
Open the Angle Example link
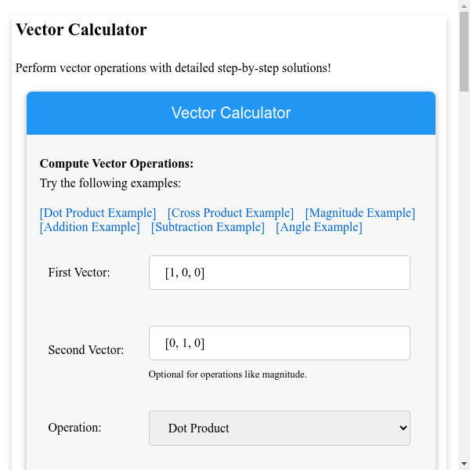pyautogui.click(x=319, y=227)
